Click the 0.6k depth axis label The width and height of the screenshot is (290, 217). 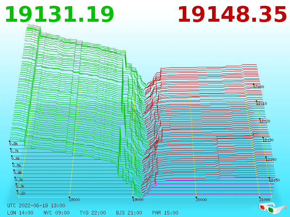tap(16, 158)
